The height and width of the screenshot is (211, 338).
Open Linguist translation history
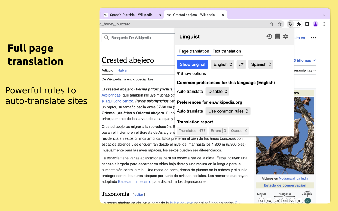[x=269, y=36]
